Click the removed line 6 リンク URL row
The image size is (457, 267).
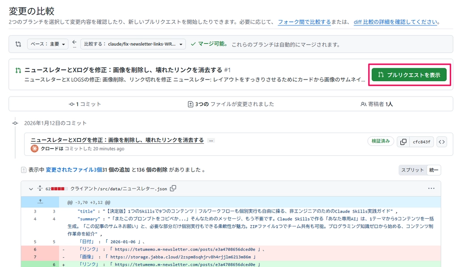click(x=231, y=249)
